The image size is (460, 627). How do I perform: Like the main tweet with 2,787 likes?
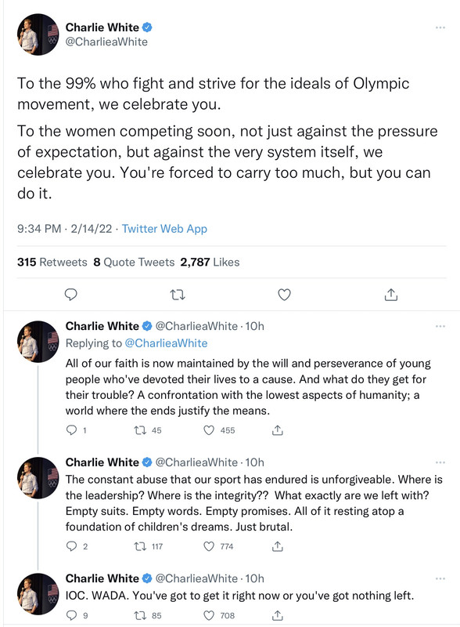coord(284,295)
